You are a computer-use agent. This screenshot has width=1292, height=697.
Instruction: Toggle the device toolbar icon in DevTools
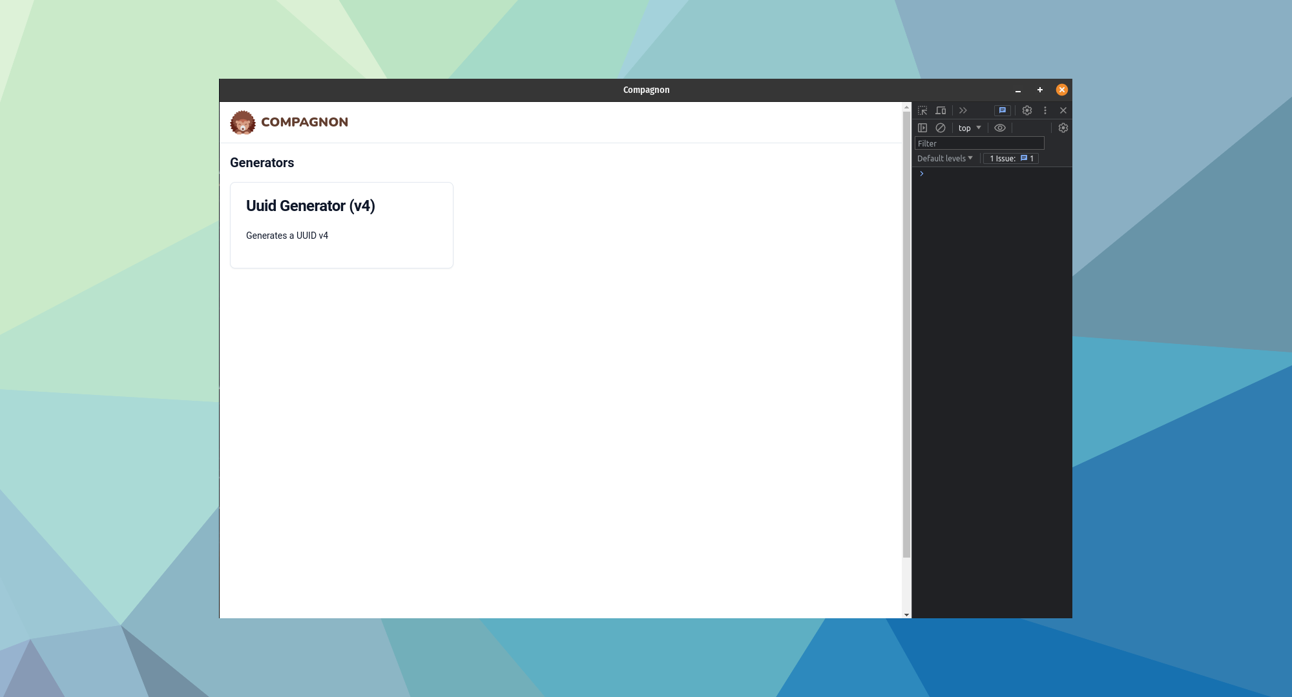pyautogui.click(x=941, y=110)
